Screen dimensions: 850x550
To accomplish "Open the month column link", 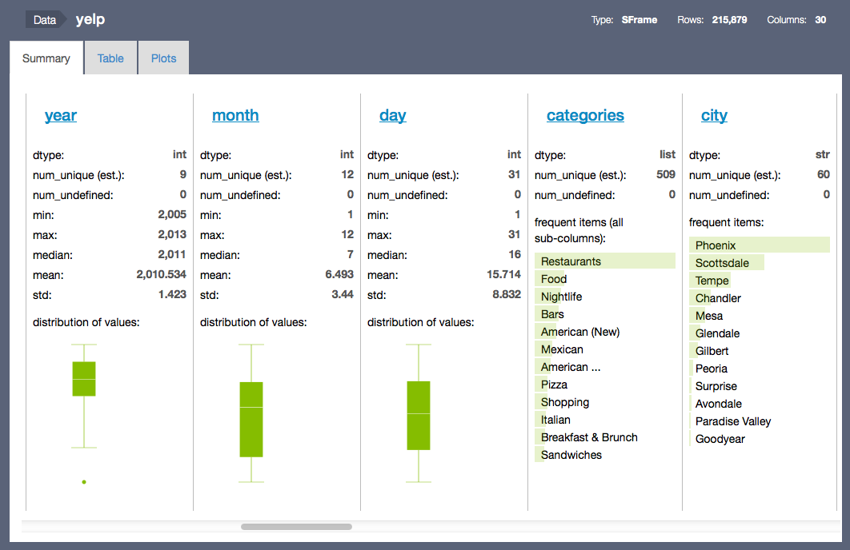I will [x=235, y=115].
